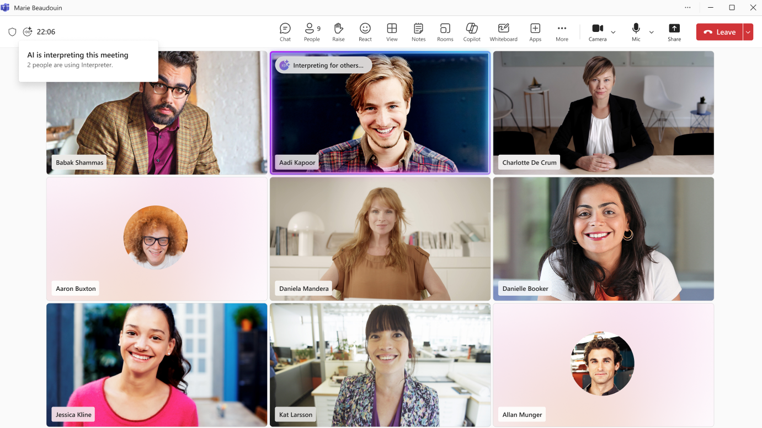
Task: Click the Marie Beaudouin window title
Action: pyautogui.click(x=38, y=8)
